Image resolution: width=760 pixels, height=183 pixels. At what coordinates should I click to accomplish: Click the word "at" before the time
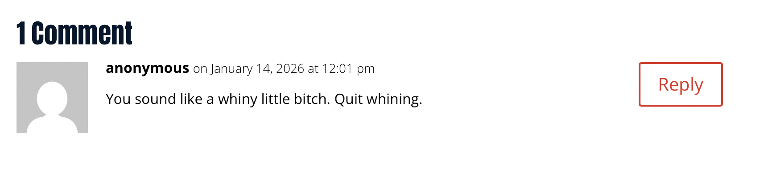tap(313, 69)
